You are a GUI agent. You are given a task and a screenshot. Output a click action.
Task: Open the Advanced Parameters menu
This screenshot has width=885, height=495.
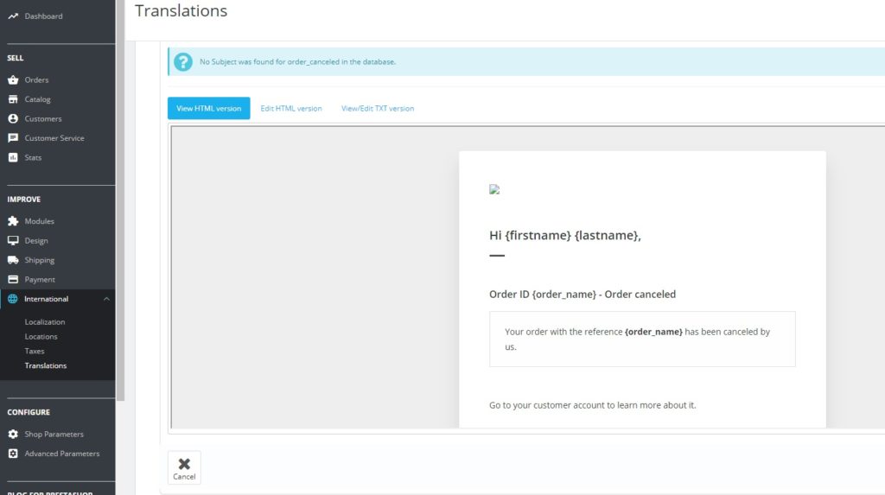[62, 454]
